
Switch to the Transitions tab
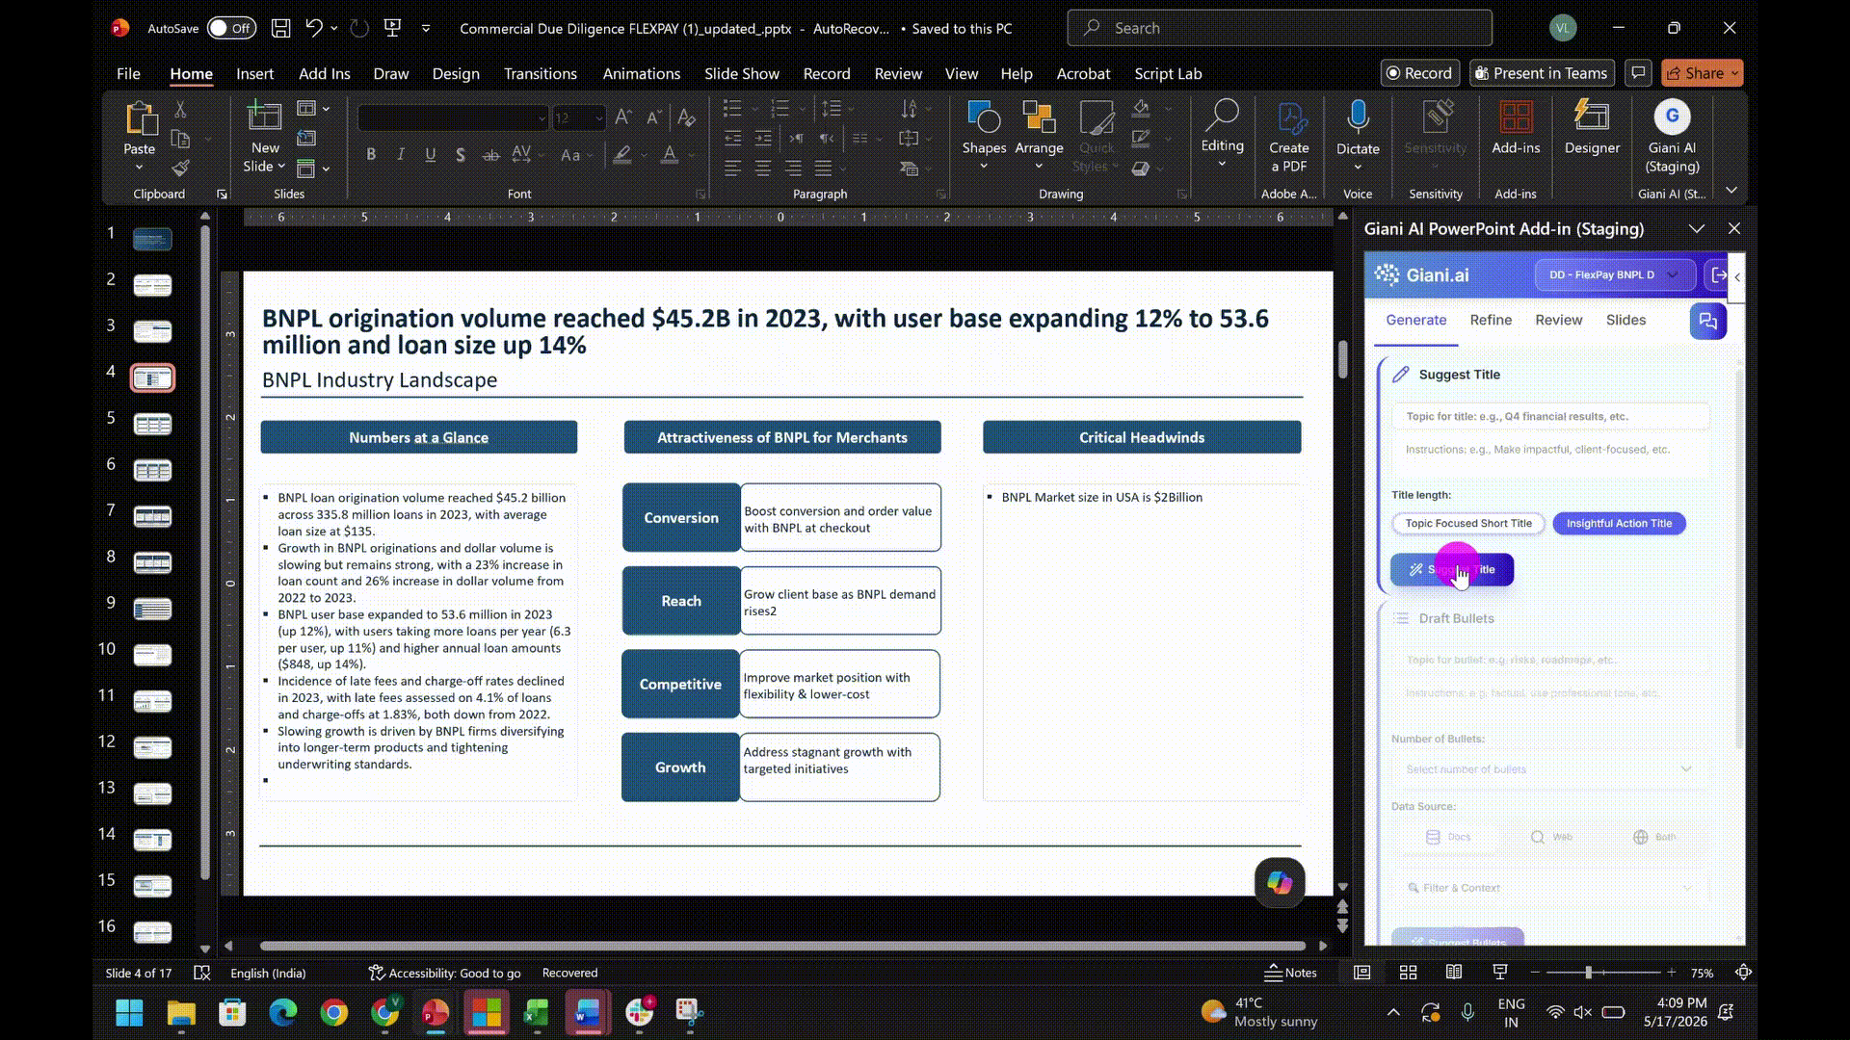click(541, 73)
